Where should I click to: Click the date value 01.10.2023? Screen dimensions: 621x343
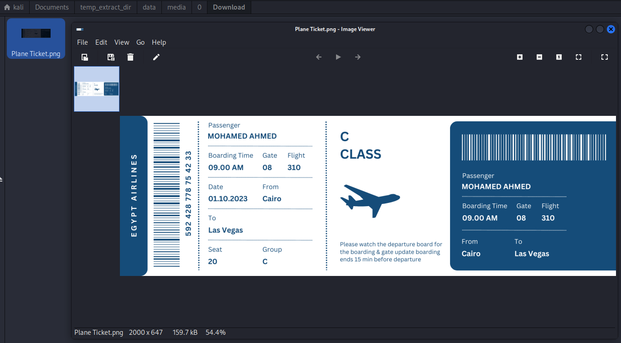228,199
